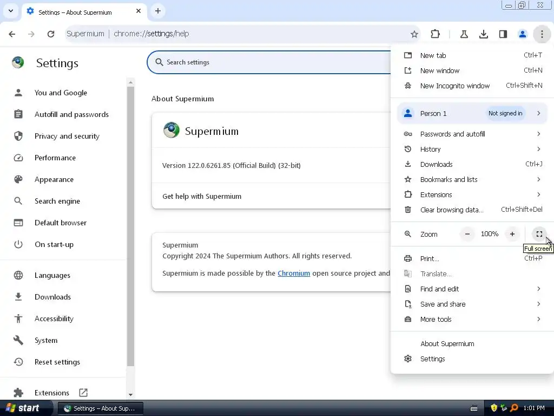Close the three-dot browser menu button
This screenshot has height=416, width=554.
tap(542, 34)
